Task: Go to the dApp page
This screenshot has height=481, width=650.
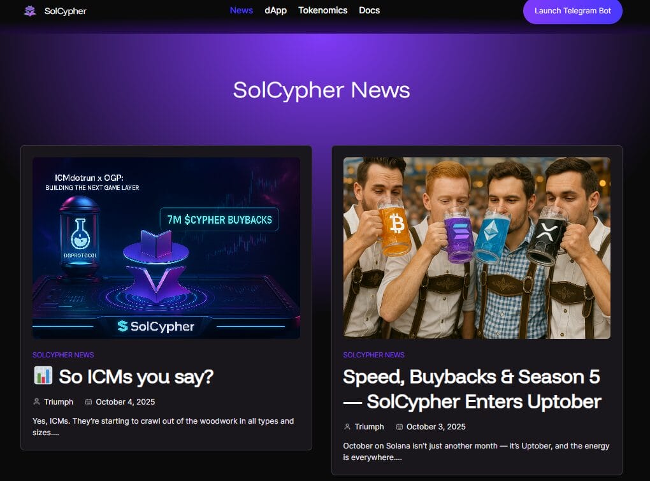Action: (x=276, y=10)
